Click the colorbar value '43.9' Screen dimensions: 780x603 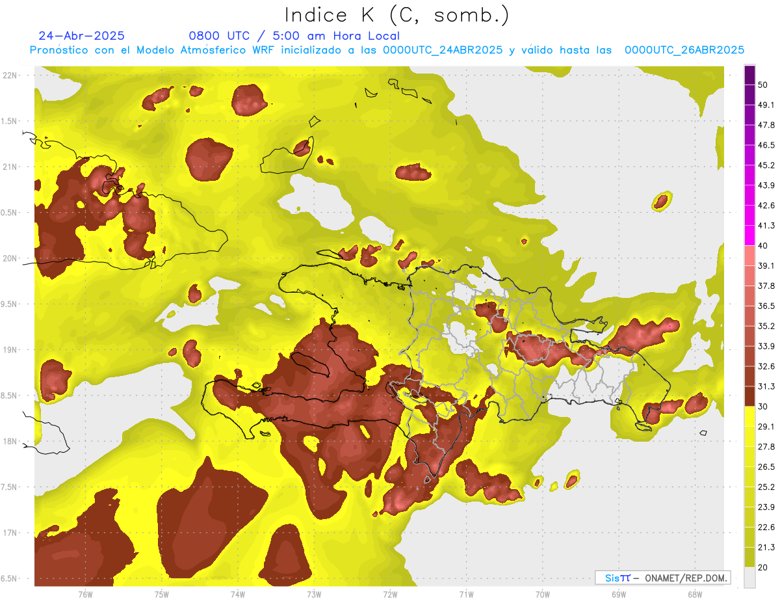click(766, 185)
